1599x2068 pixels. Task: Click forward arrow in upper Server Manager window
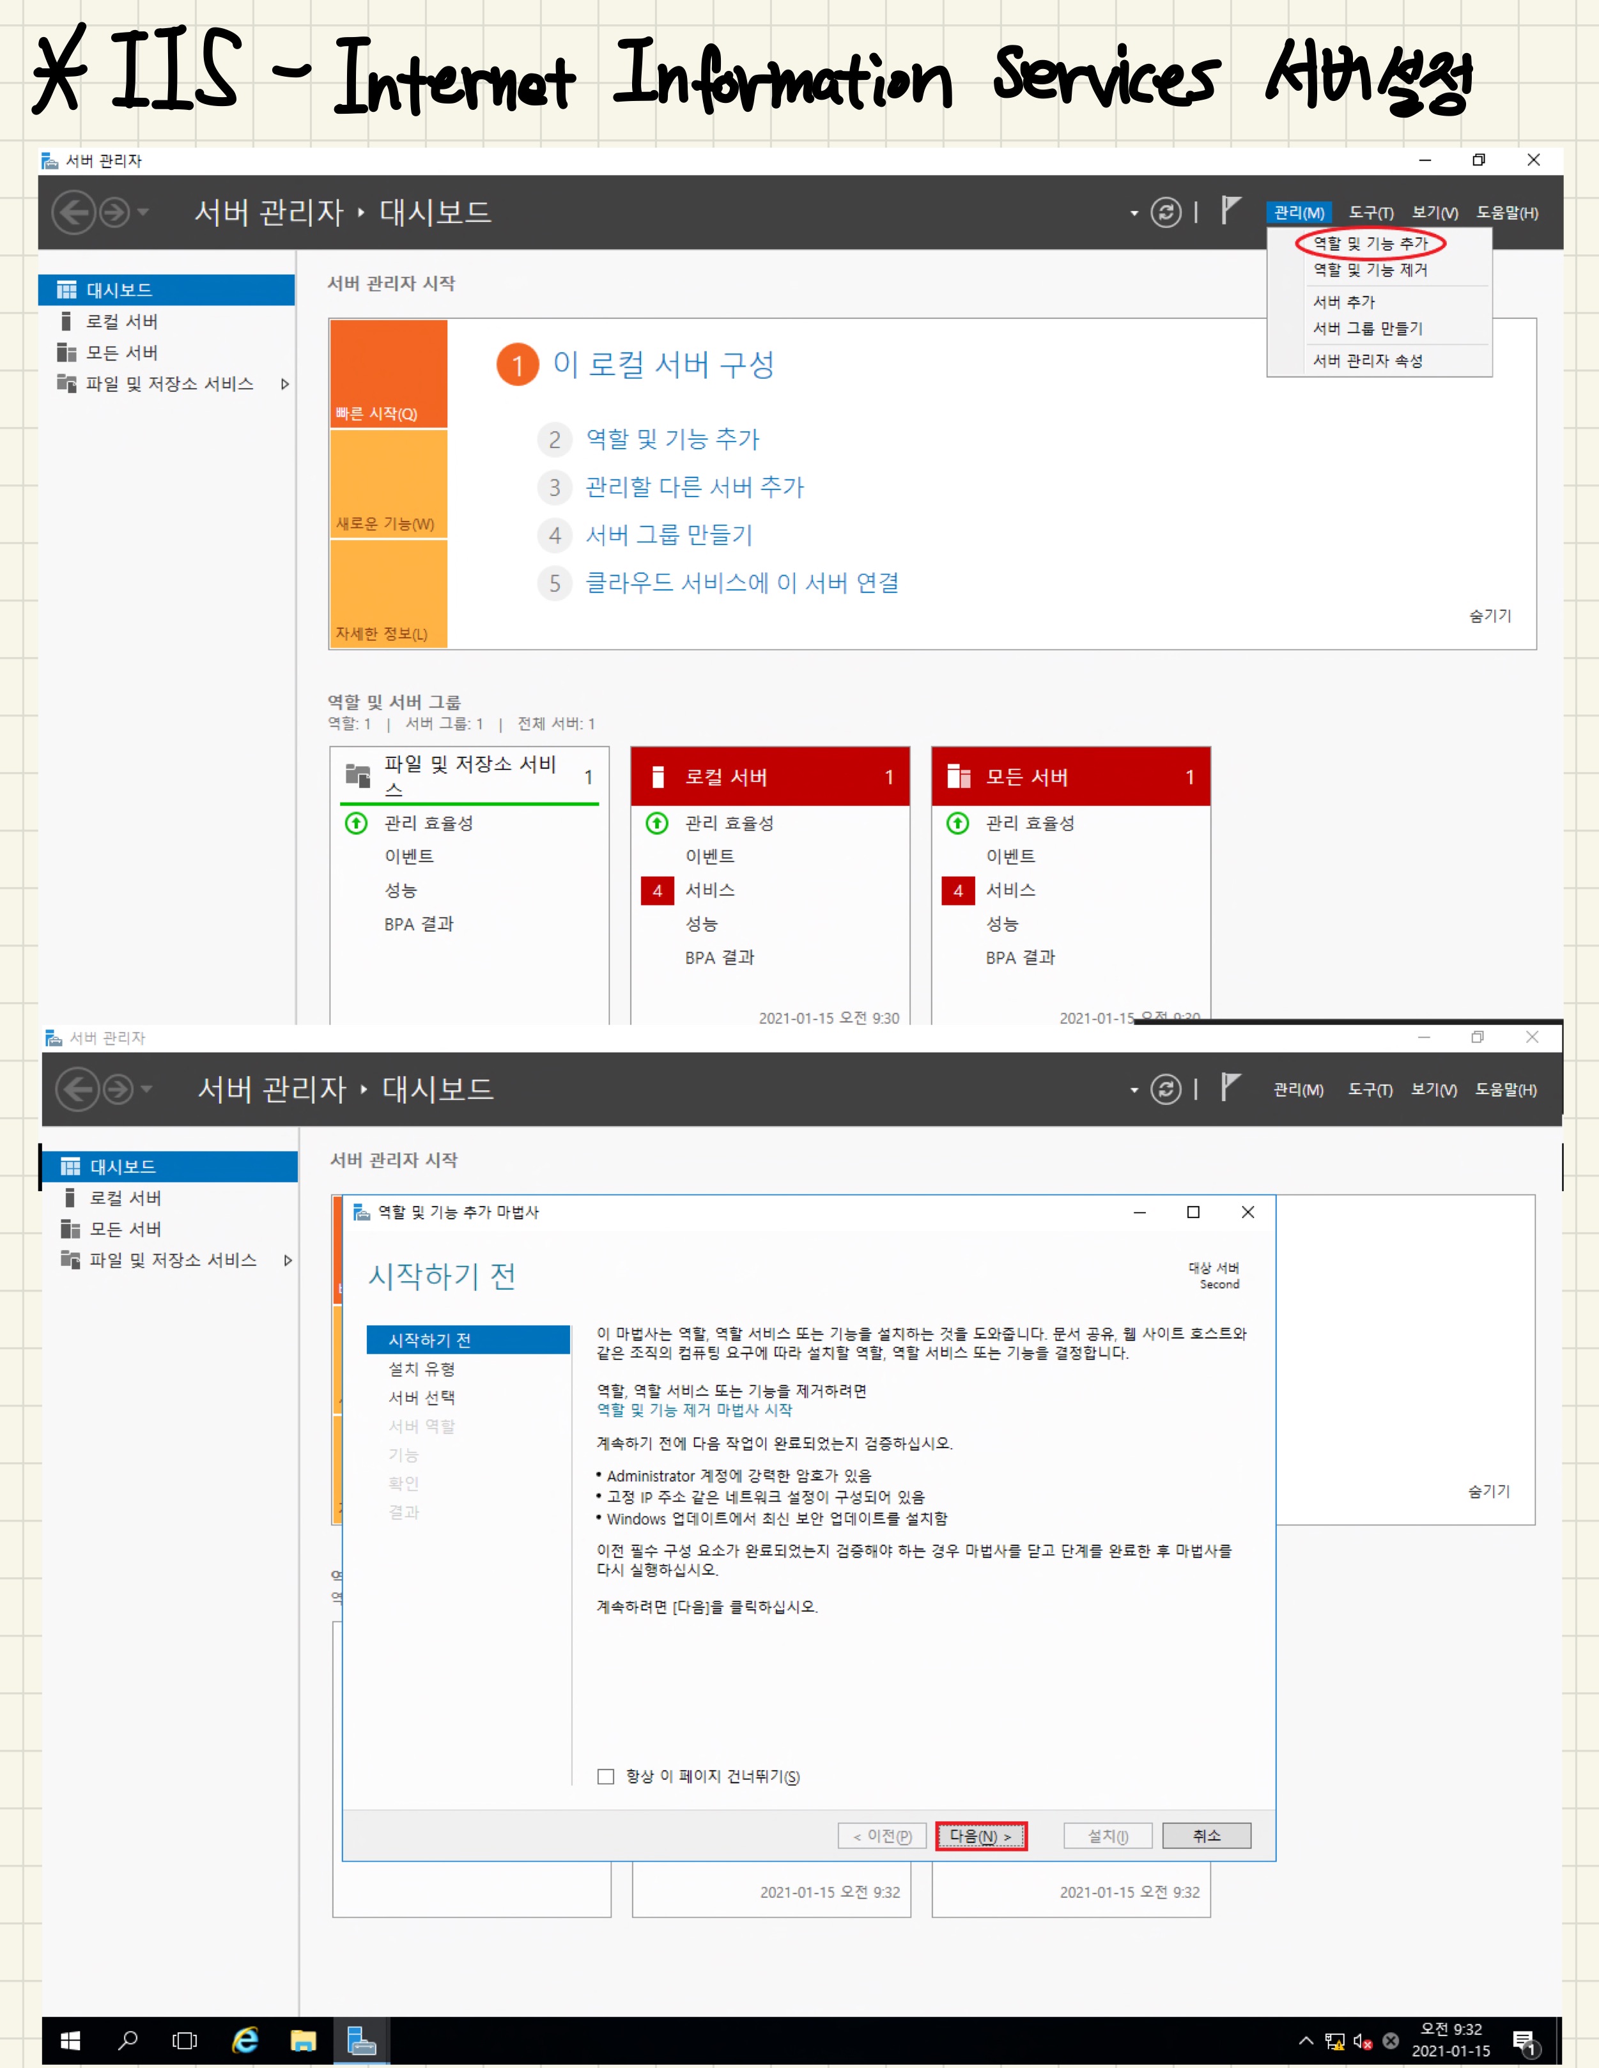pos(116,212)
